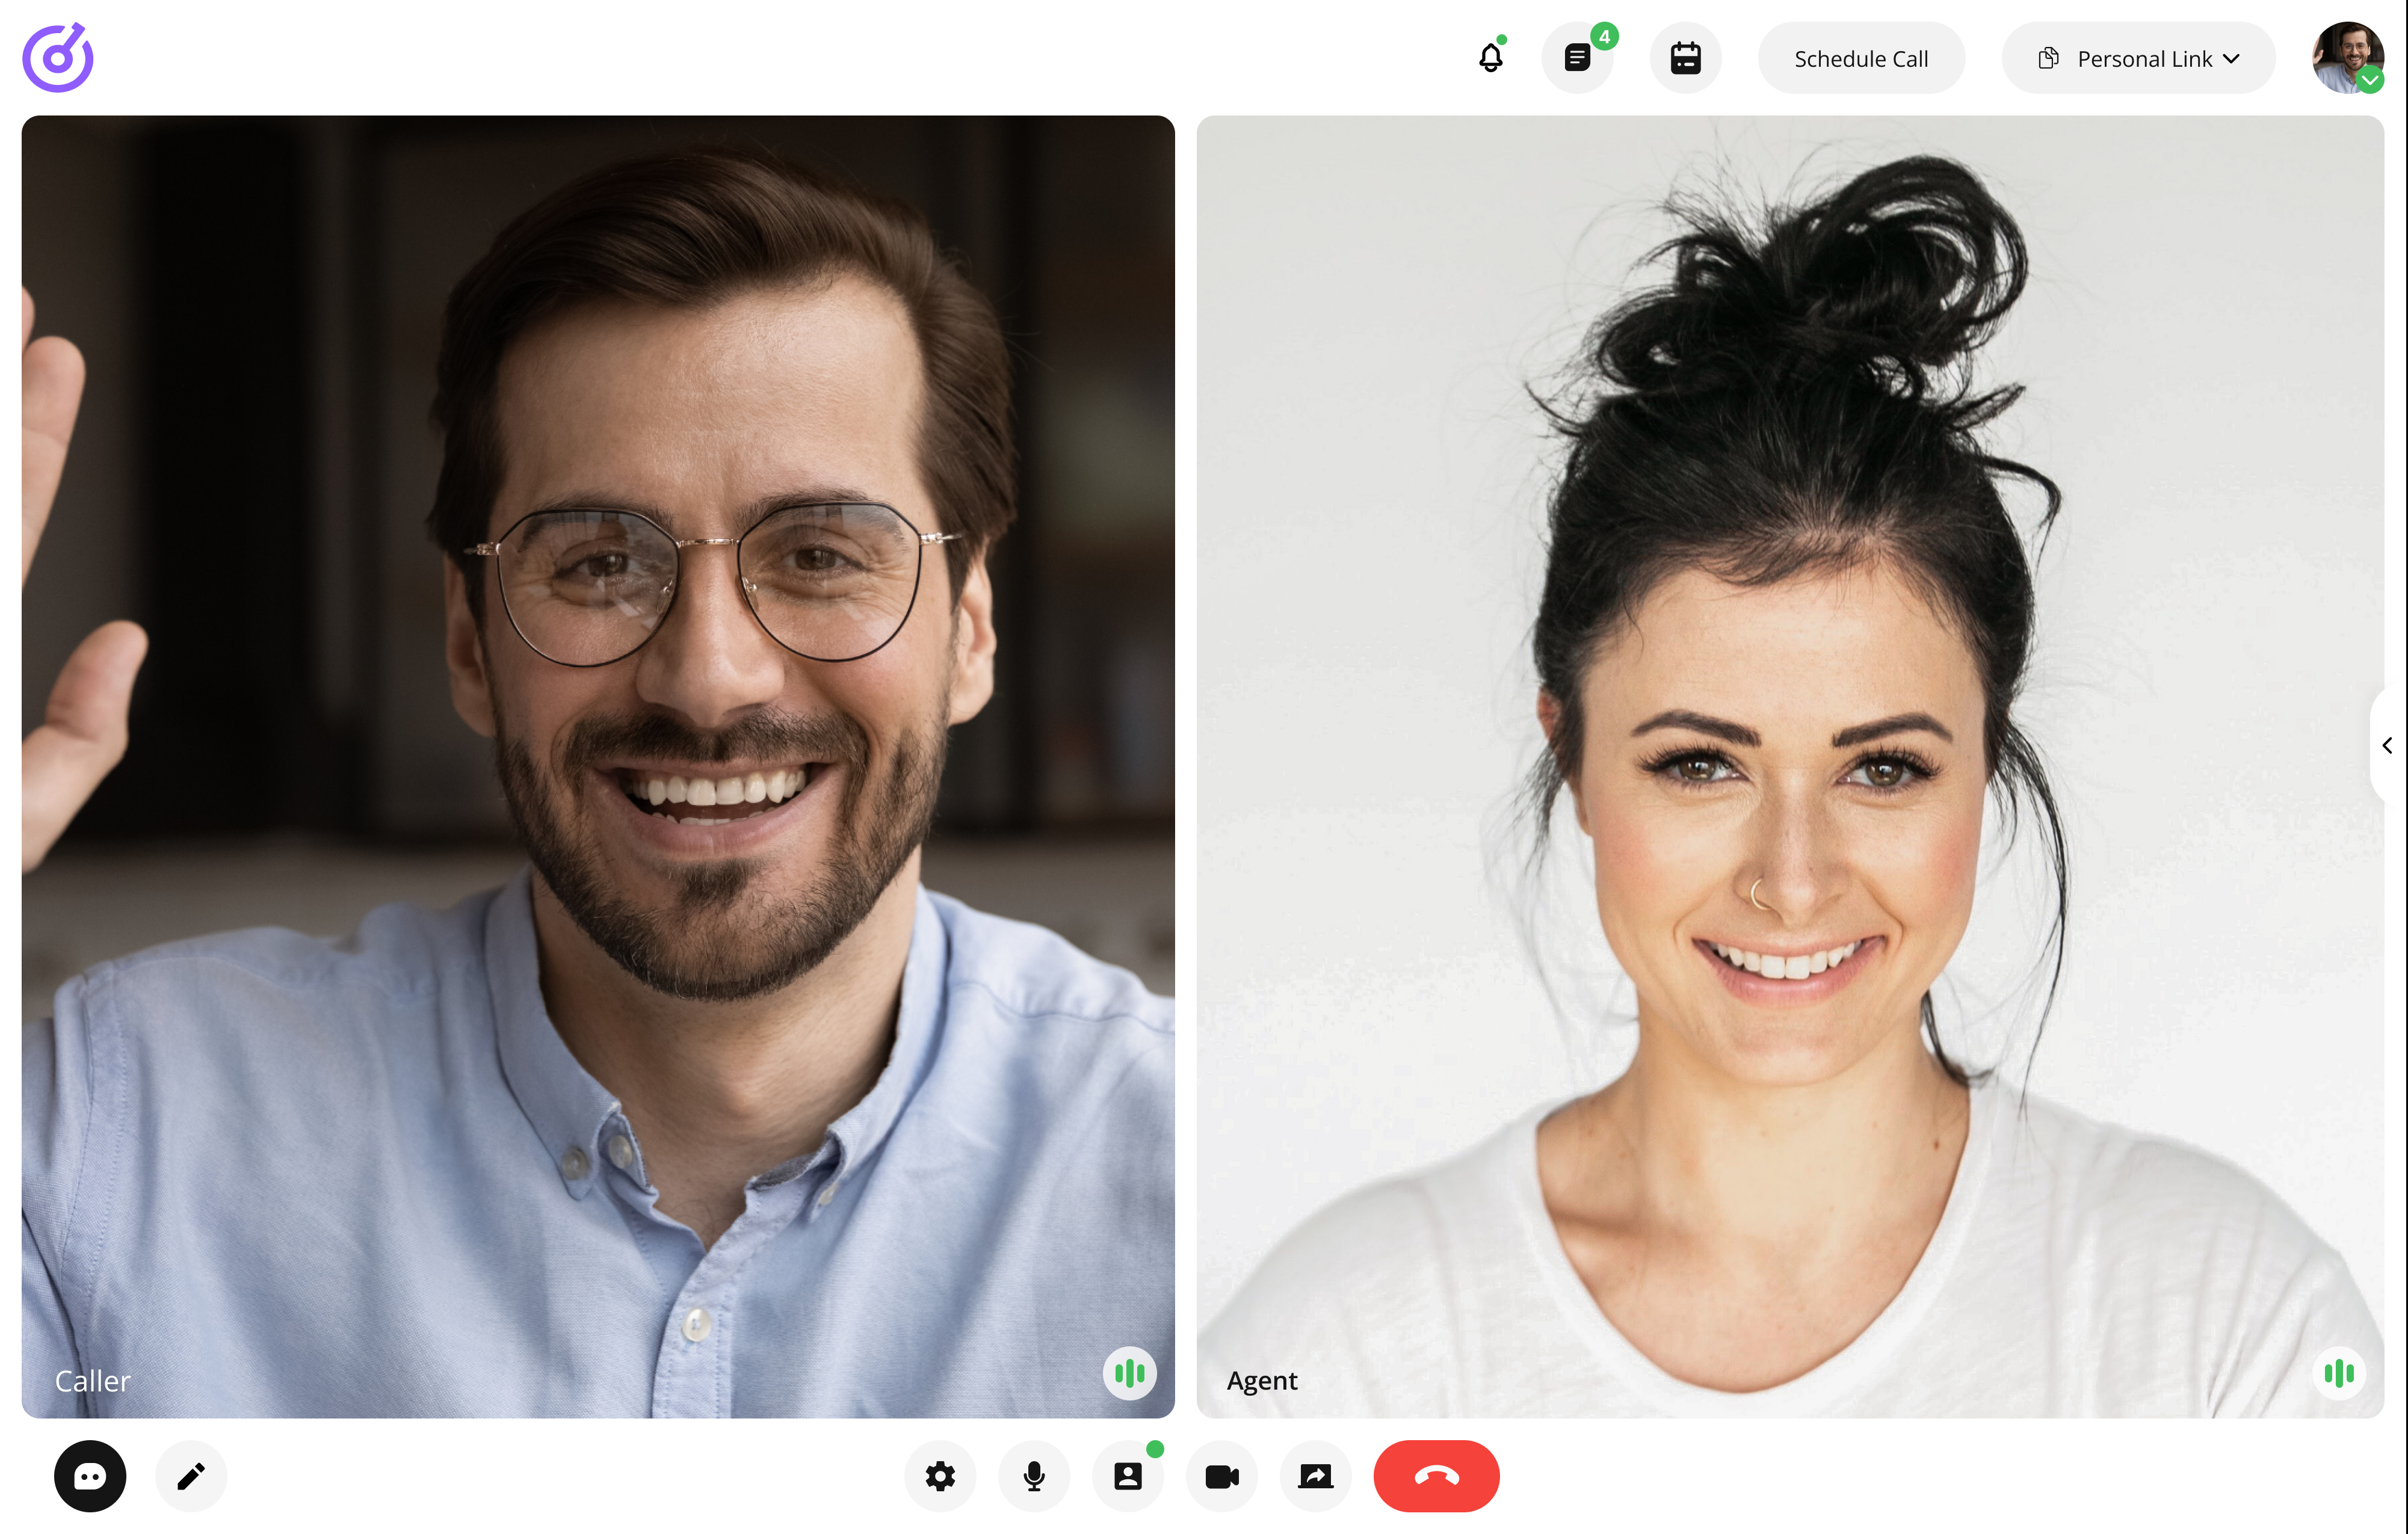Open call settings with the gear icon

click(x=940, y=1476)
